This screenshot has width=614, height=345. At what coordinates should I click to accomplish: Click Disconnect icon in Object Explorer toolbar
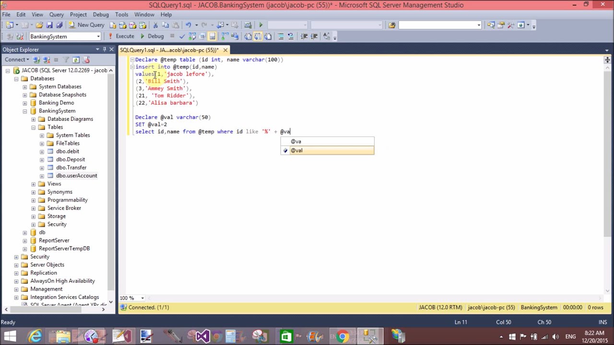[x=47, y=59]
